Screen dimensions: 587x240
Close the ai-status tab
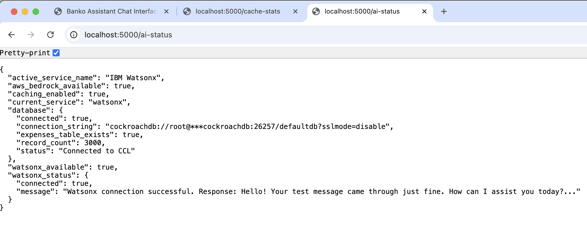[424, 11]
